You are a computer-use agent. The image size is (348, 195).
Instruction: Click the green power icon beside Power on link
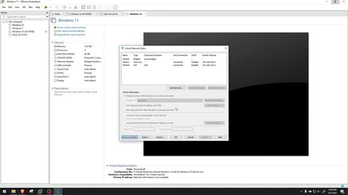point(55,28)
